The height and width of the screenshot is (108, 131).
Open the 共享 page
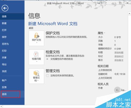[x=12, y=58]
